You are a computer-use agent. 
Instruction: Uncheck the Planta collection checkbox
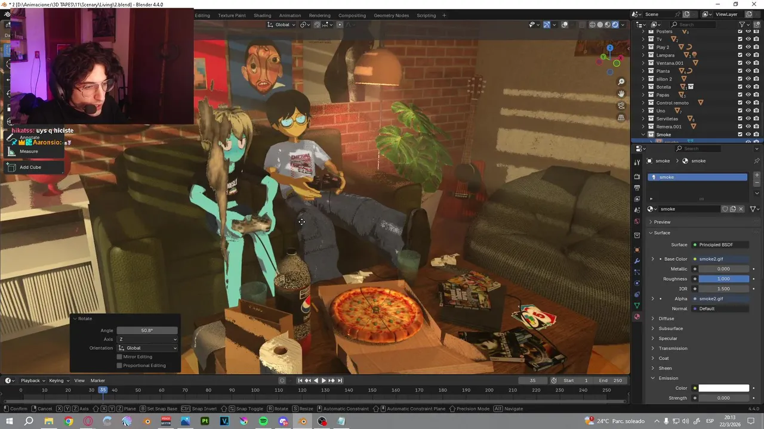click(740, 71)
